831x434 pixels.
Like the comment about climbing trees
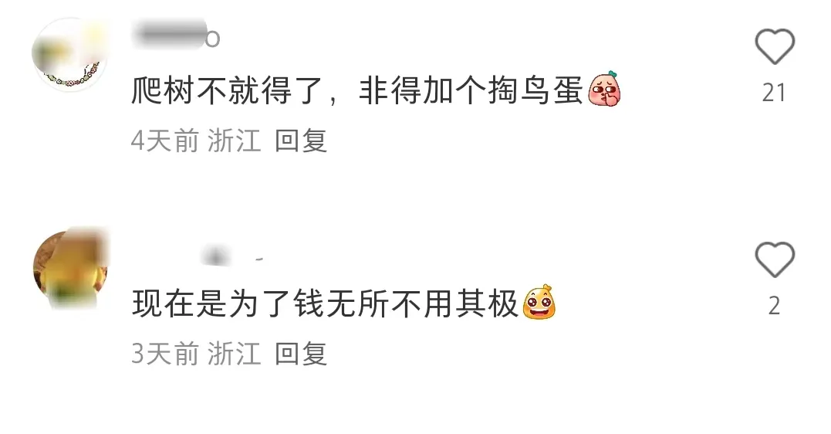(775, 46)
